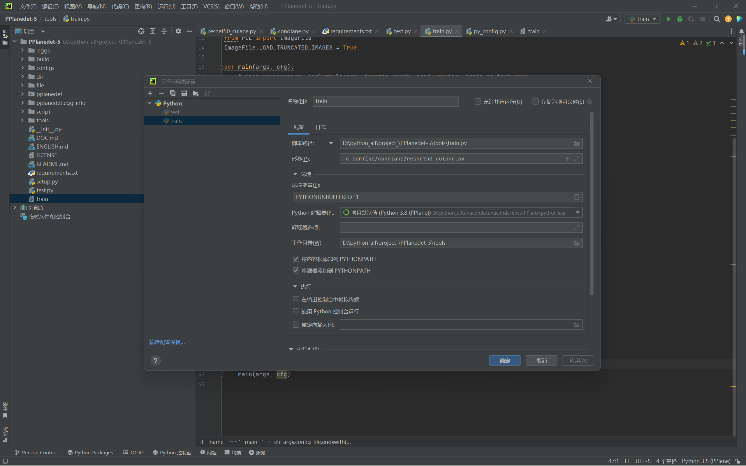This screenshot has width=746, height=466.
Task: Enable allow parallel run checkbox
Action: click(478, 101)
